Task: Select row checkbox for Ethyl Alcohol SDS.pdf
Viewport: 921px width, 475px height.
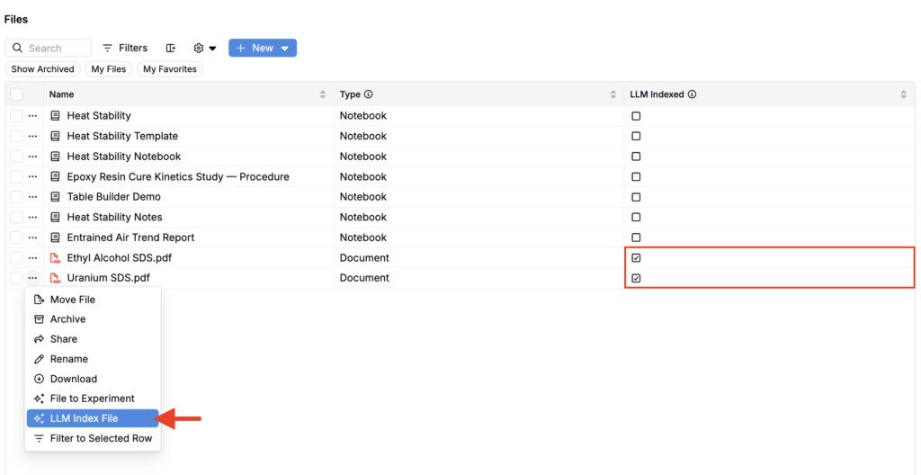Action: (16, 257)
